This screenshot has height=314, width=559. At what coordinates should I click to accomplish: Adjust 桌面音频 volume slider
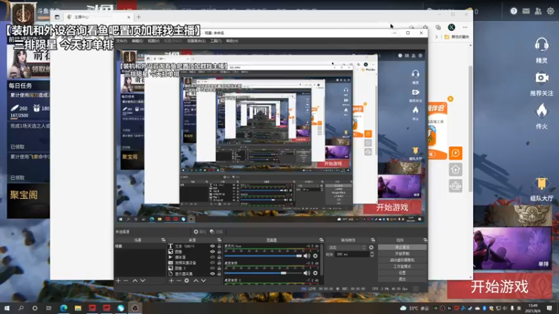pyautogui.click(x=263, y=273)
